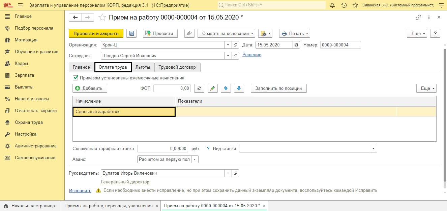Switch to the Трудовой договор tab
Screen dimensions: 447x211
pyautogui.click(x=177, y=67)
